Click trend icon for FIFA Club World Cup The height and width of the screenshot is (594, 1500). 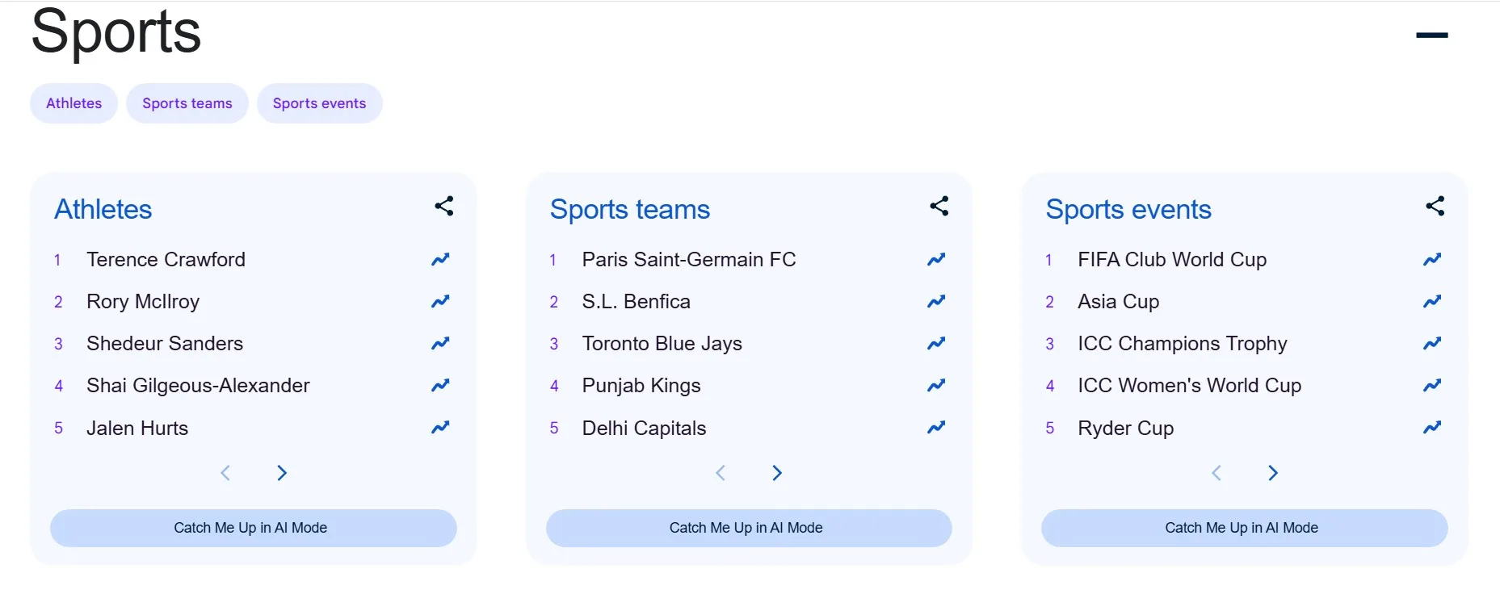[x=1432, y=259]
